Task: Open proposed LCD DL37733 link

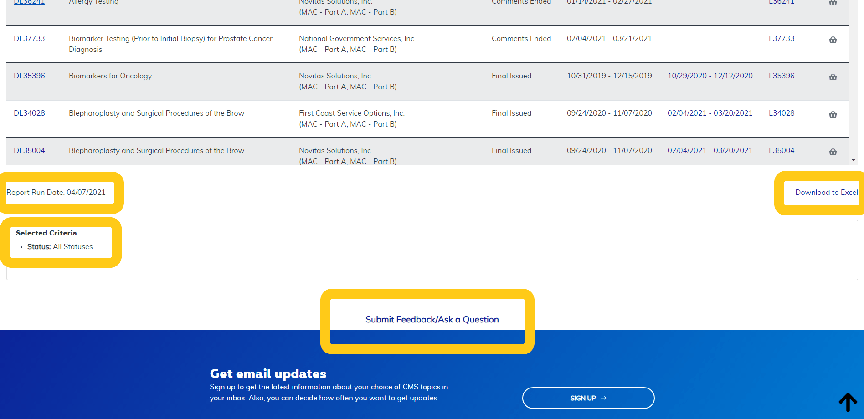Action: (x=29, y=39)
